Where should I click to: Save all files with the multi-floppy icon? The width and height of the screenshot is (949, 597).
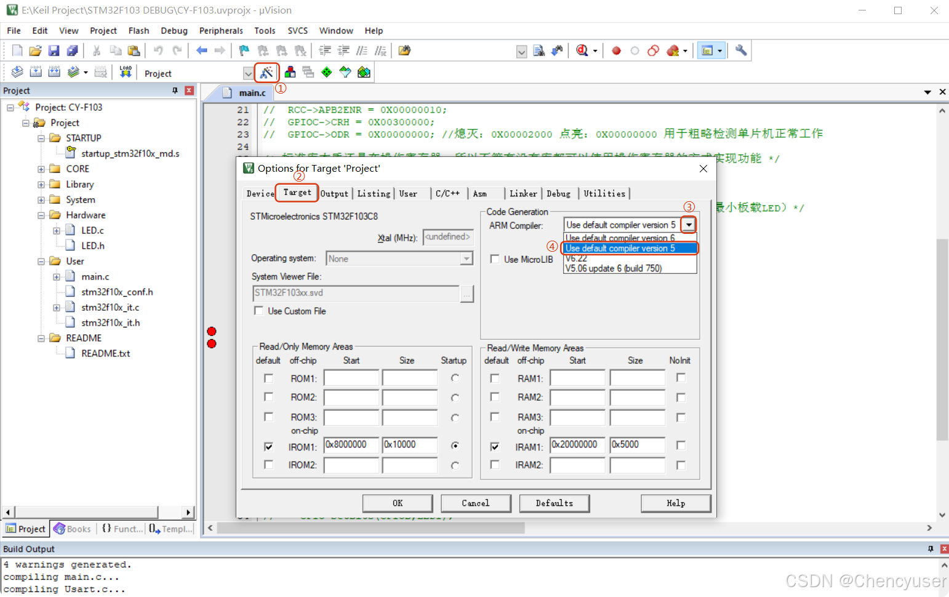click(73, 50)
